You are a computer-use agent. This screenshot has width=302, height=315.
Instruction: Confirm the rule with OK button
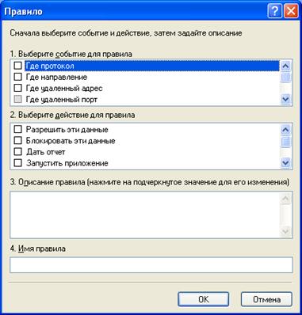point(203,299)
